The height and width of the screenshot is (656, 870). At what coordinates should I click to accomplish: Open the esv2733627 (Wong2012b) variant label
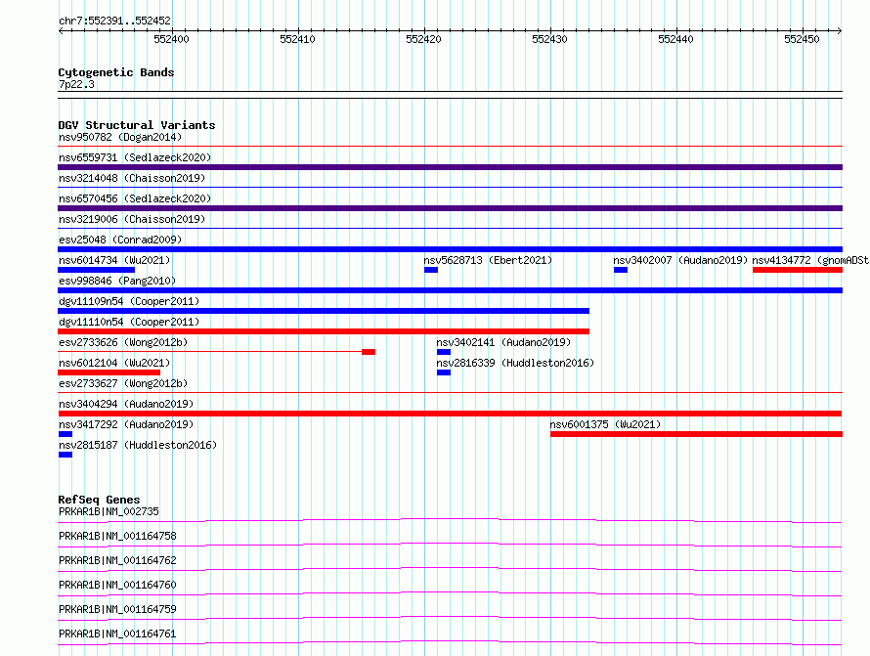point(123,383)
